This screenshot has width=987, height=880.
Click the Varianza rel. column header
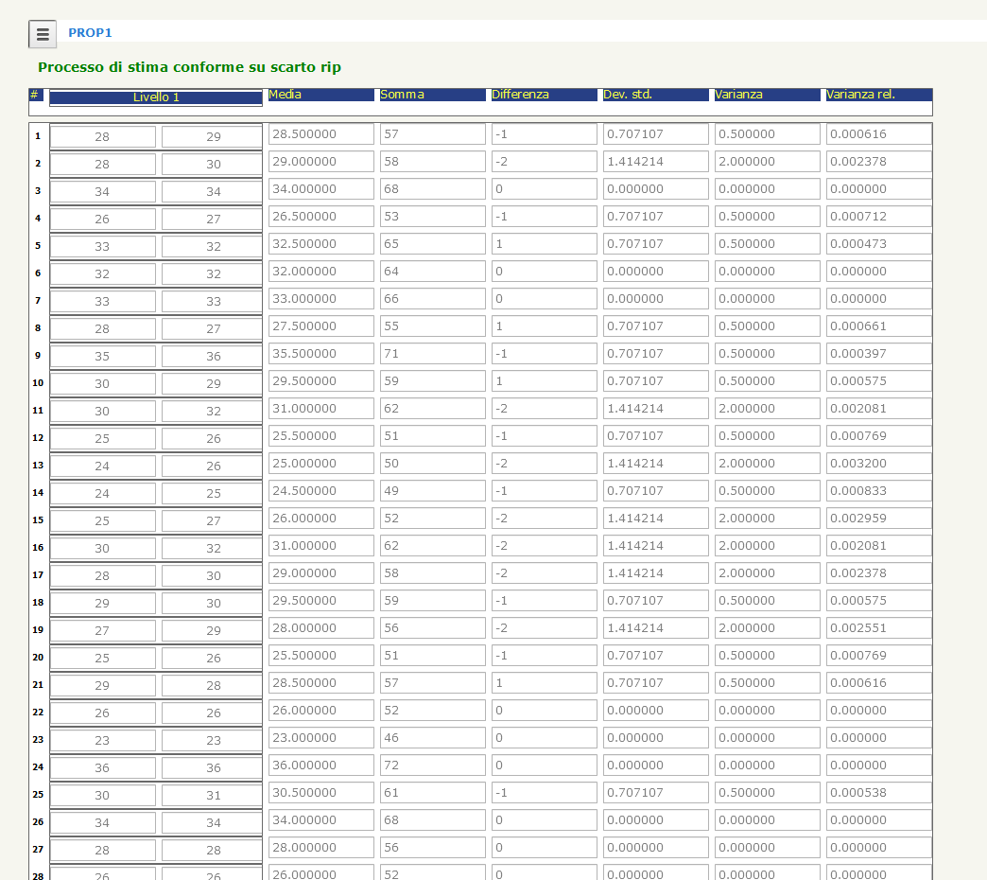[x=860, y=95]
